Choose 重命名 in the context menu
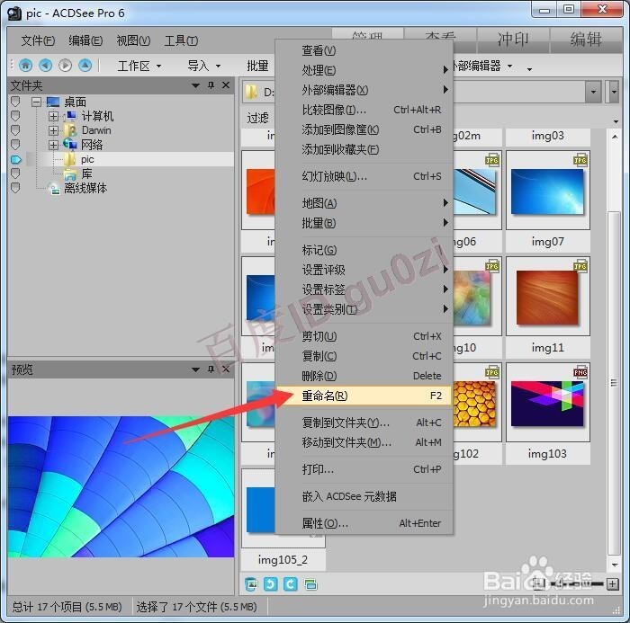The image size is (630, 623). (364, 396)
